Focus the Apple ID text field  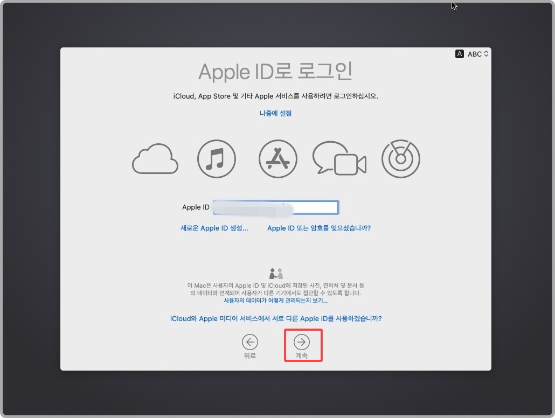click(x=276, y=207)
